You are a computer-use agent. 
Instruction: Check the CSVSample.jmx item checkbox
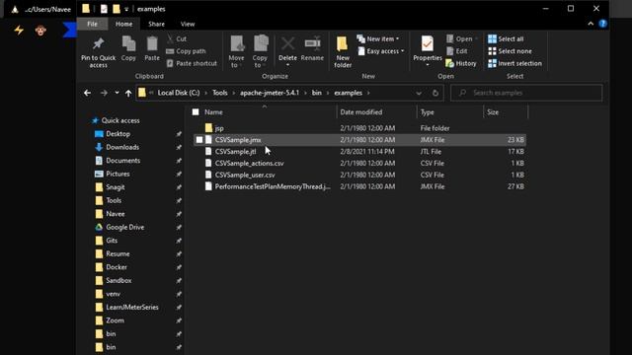click(x=199, y=140)
